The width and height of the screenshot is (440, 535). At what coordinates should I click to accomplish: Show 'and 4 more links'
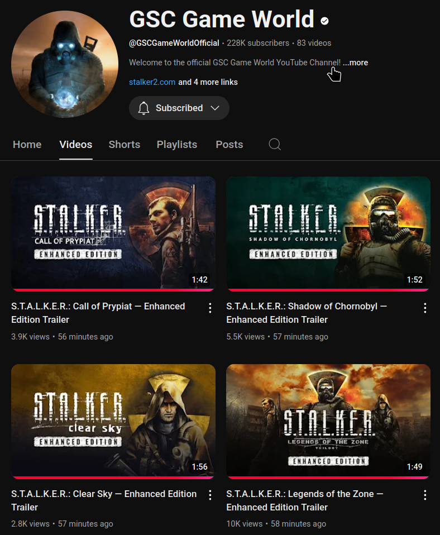pos(208,82)
